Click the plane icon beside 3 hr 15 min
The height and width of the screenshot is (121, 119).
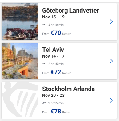(44, 103)
